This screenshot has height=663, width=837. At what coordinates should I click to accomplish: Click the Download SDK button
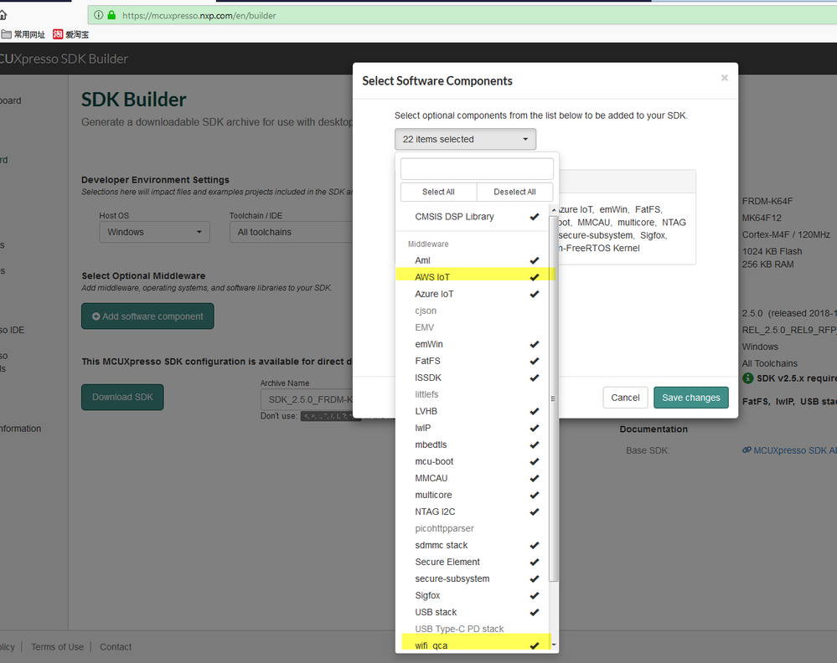click(122, 398)
